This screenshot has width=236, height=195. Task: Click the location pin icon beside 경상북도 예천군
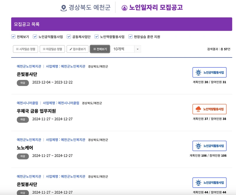(64, 8)
